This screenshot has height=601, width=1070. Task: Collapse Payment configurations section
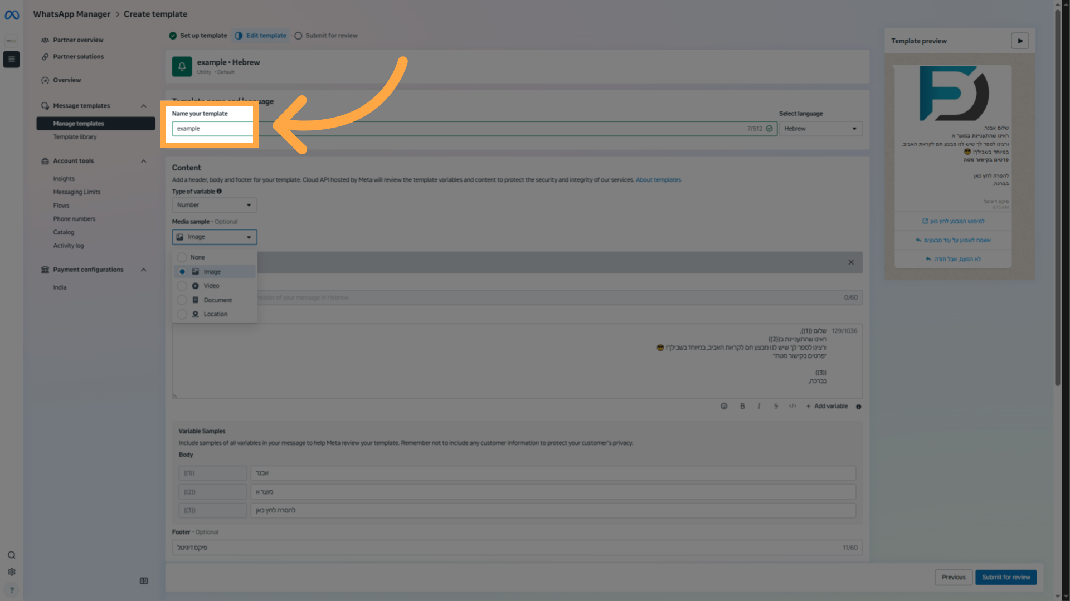coord(144,270)
